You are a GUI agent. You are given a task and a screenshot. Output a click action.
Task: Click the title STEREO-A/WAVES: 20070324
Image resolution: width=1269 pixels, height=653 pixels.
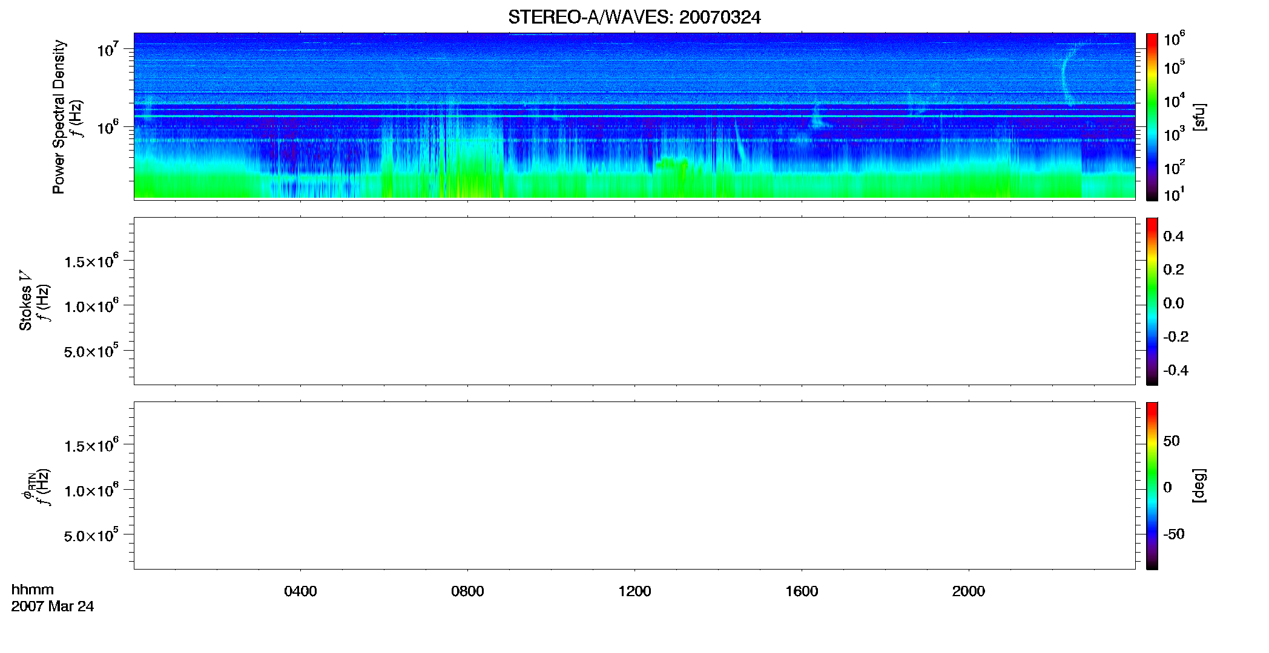tap(634, 18)
